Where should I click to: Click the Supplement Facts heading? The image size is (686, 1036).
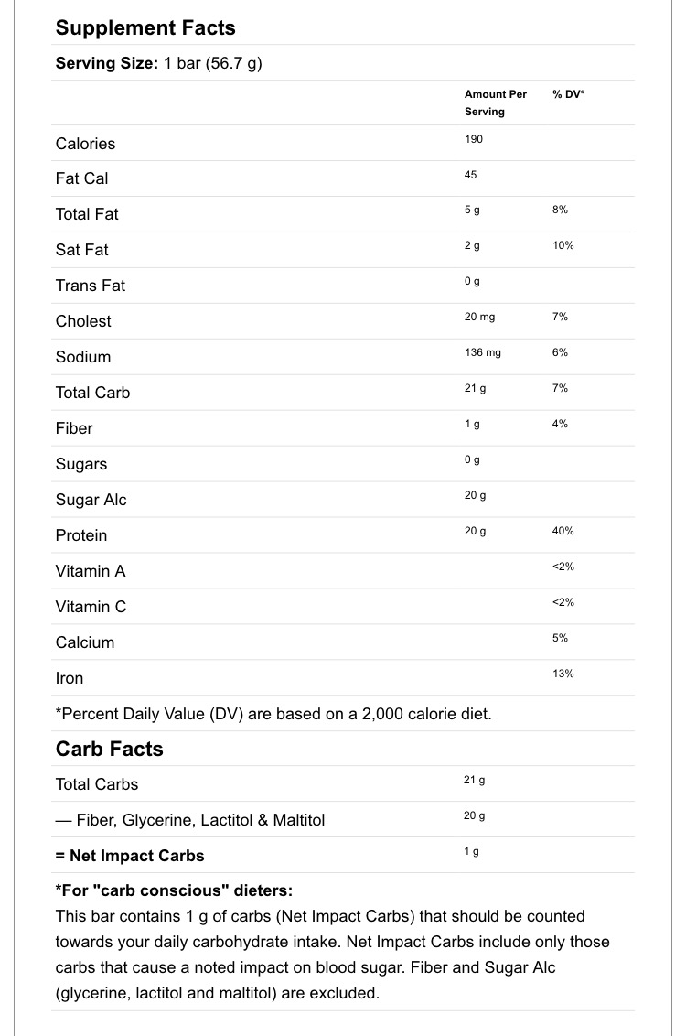[145, 27]
